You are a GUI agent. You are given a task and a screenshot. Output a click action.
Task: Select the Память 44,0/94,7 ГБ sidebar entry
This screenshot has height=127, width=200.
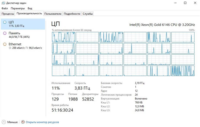coord(23,35)
